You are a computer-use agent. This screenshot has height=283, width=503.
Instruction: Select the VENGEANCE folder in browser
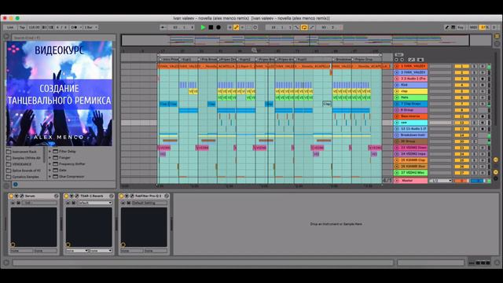[22, 164]
